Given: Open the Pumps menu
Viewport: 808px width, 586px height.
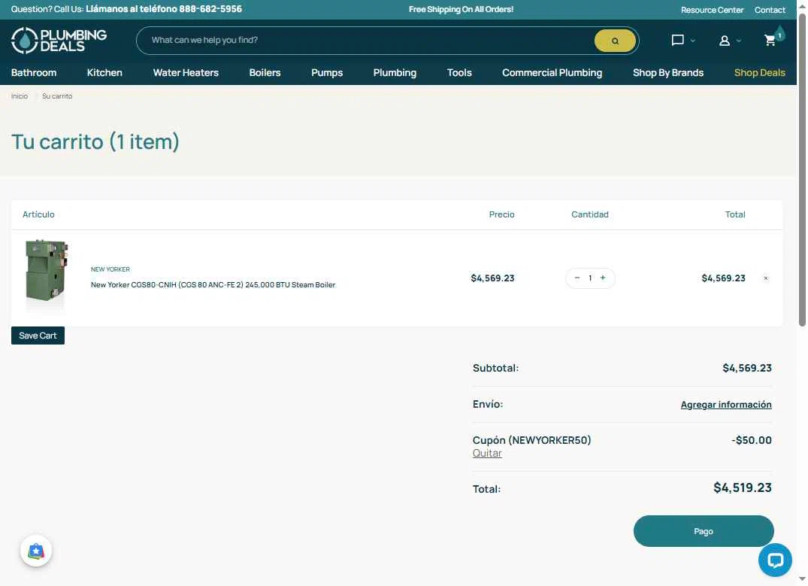Looking at the screenshot, I should [327, 73].
